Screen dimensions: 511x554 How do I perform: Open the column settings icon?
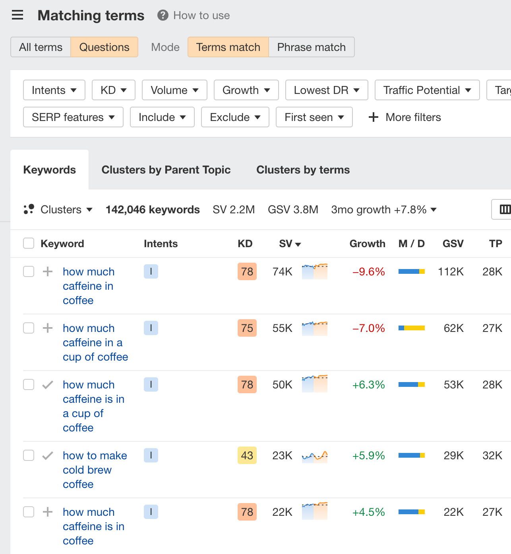pyautogui.click(x=505, y=209)
